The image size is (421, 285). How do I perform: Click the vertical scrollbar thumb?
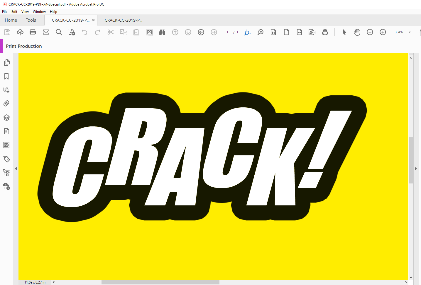411,160
